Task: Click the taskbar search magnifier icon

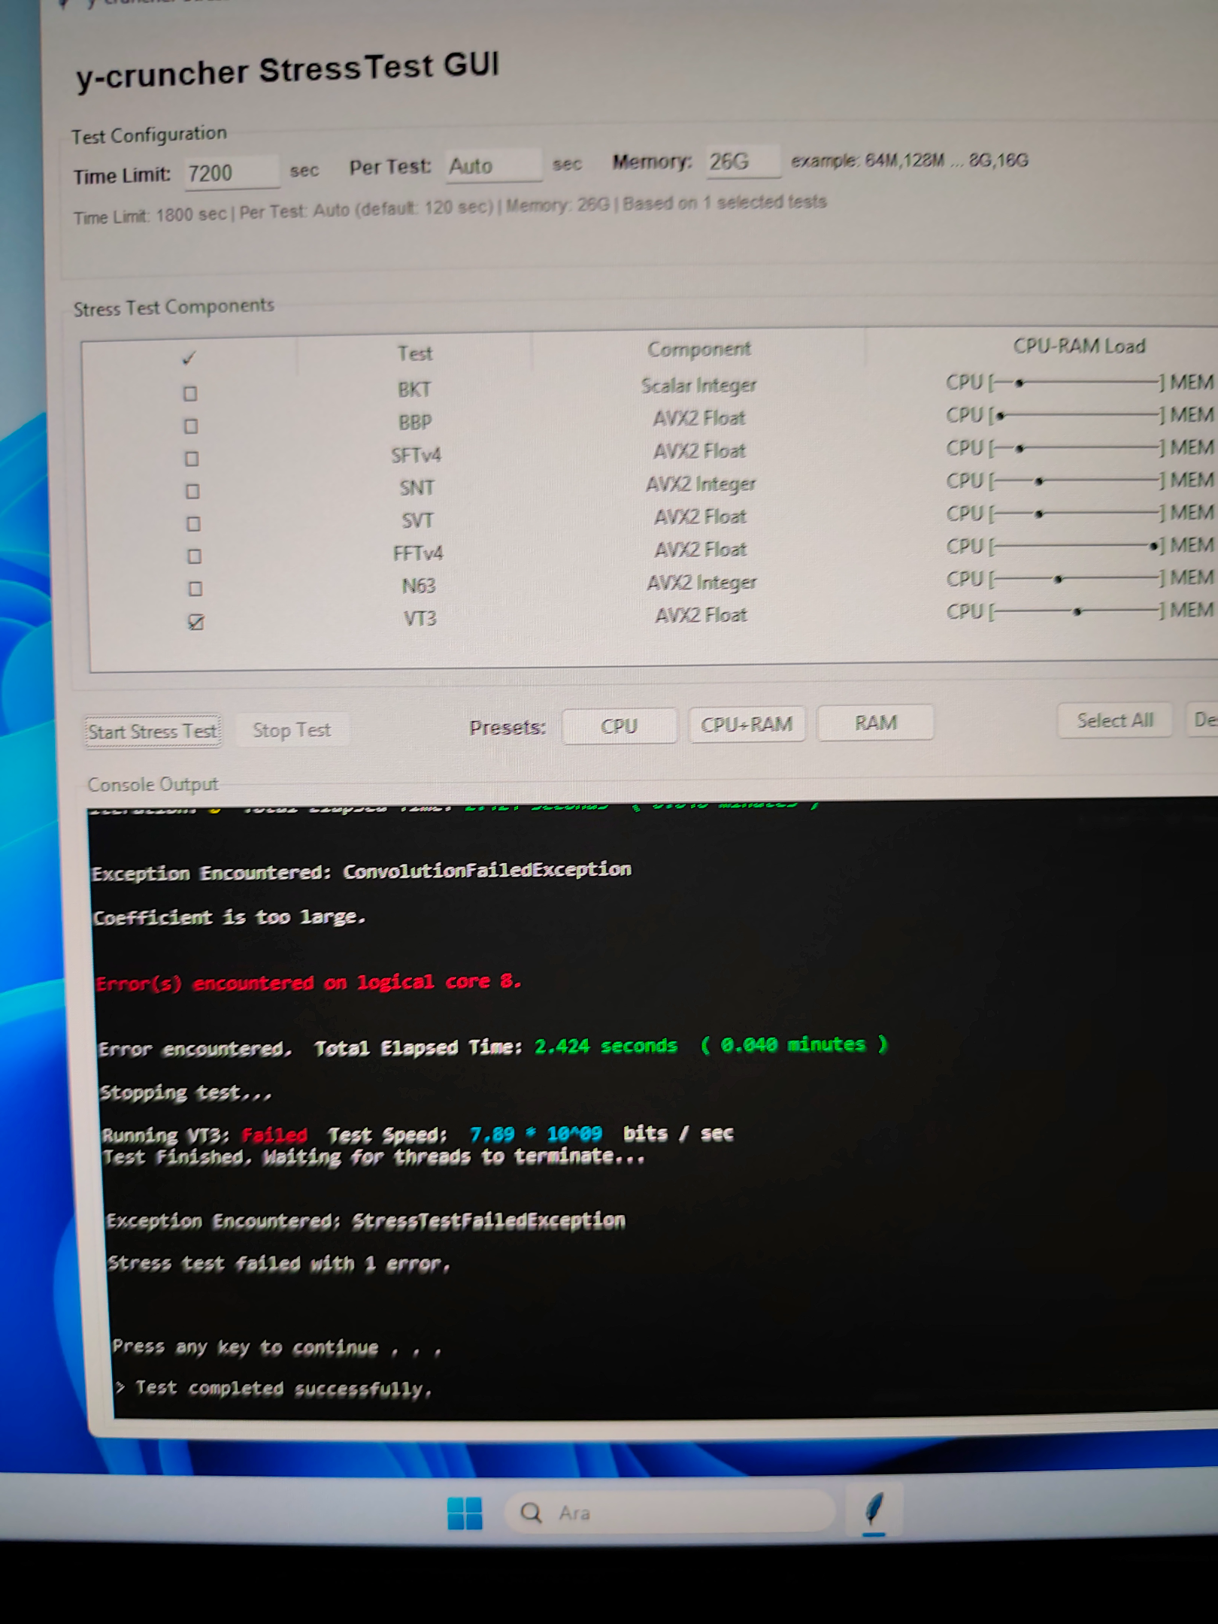Action: tap(531, 1512)
